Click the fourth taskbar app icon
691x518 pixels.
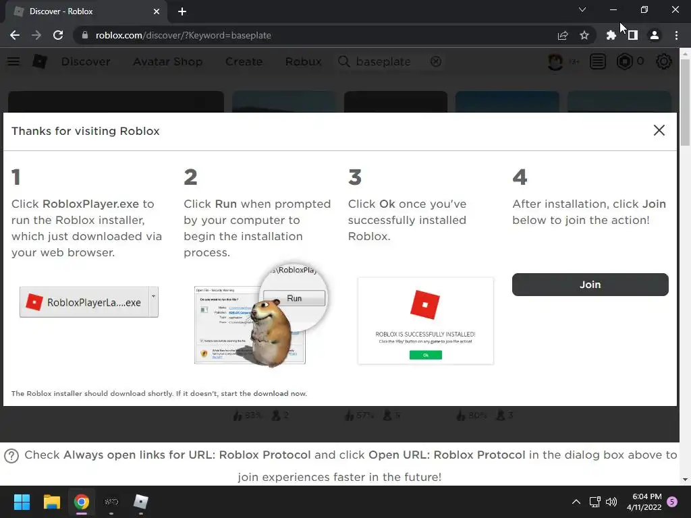click(x=111, y=502)
